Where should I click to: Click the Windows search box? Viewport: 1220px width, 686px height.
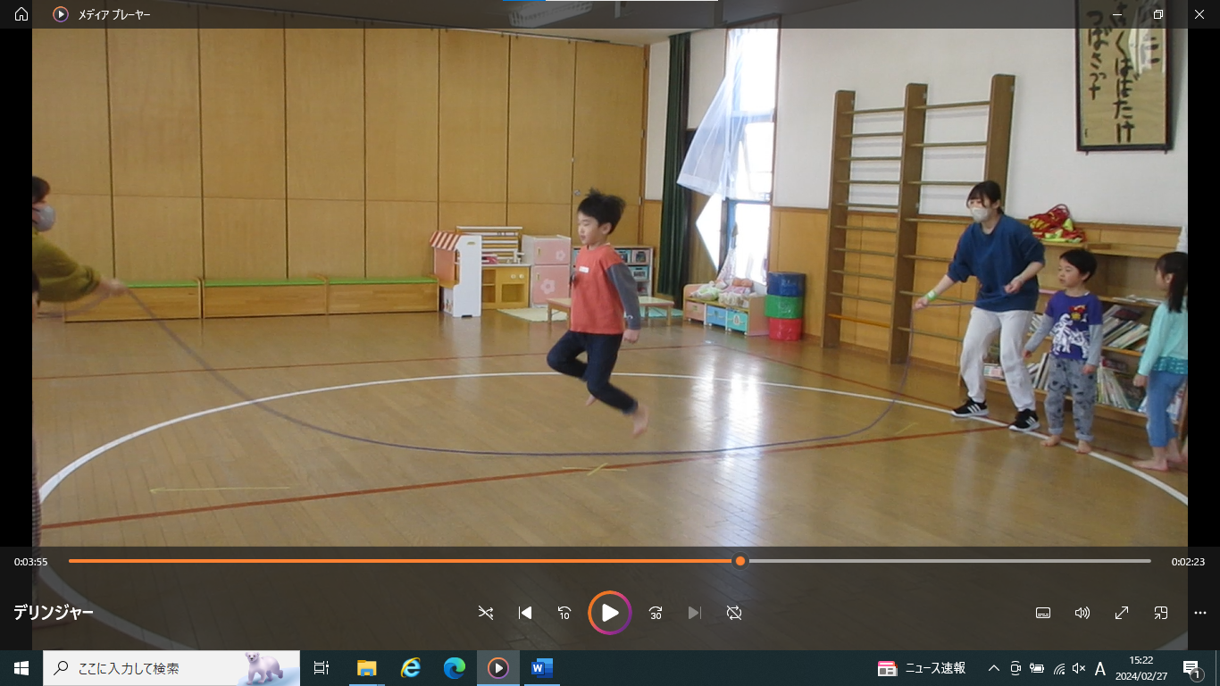(171, 668)
